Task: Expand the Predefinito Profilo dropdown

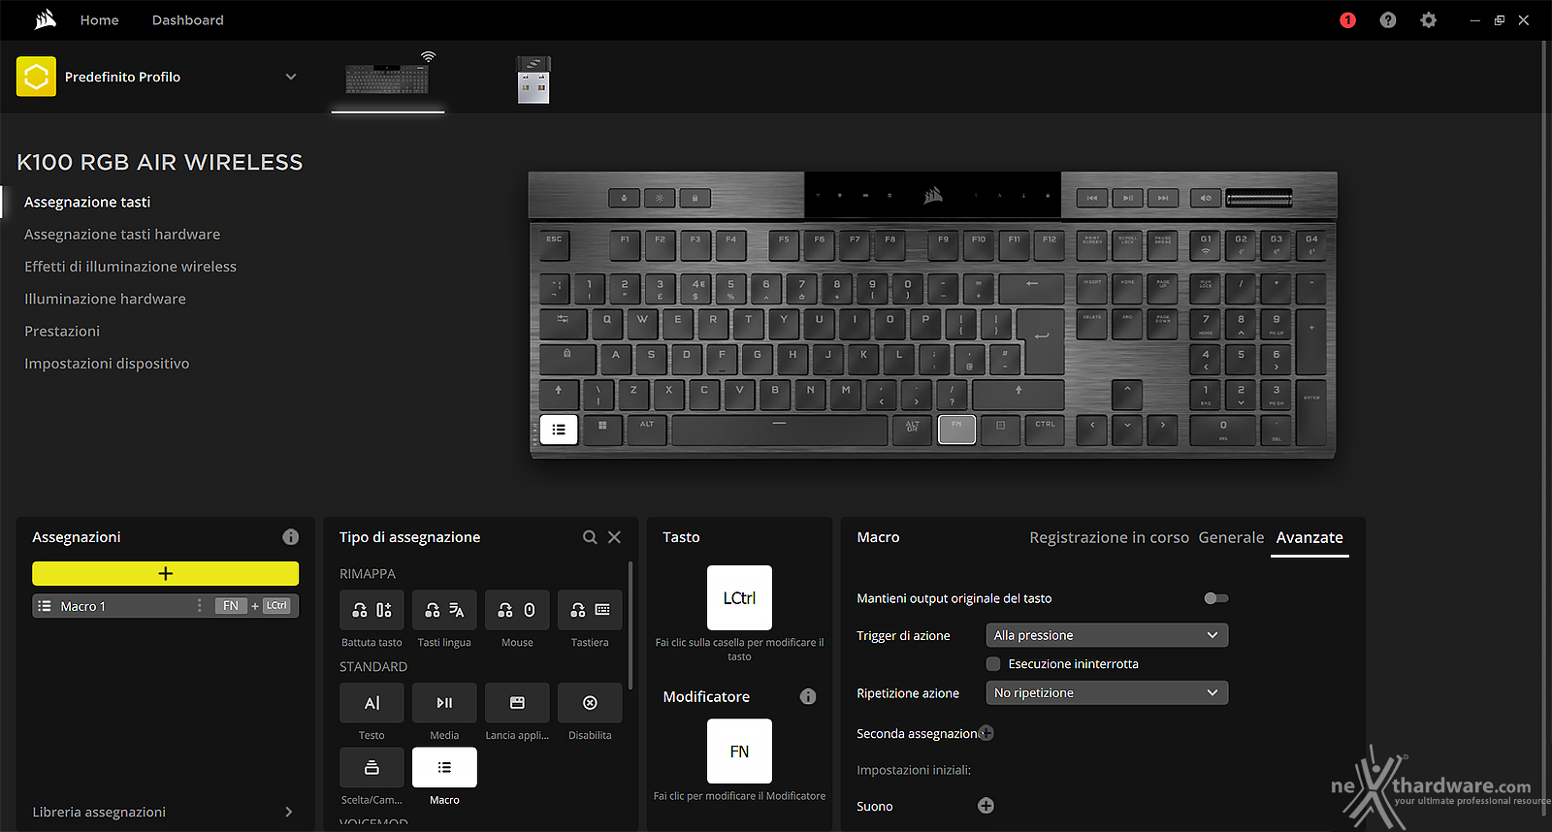Action: tap(291, 77)
